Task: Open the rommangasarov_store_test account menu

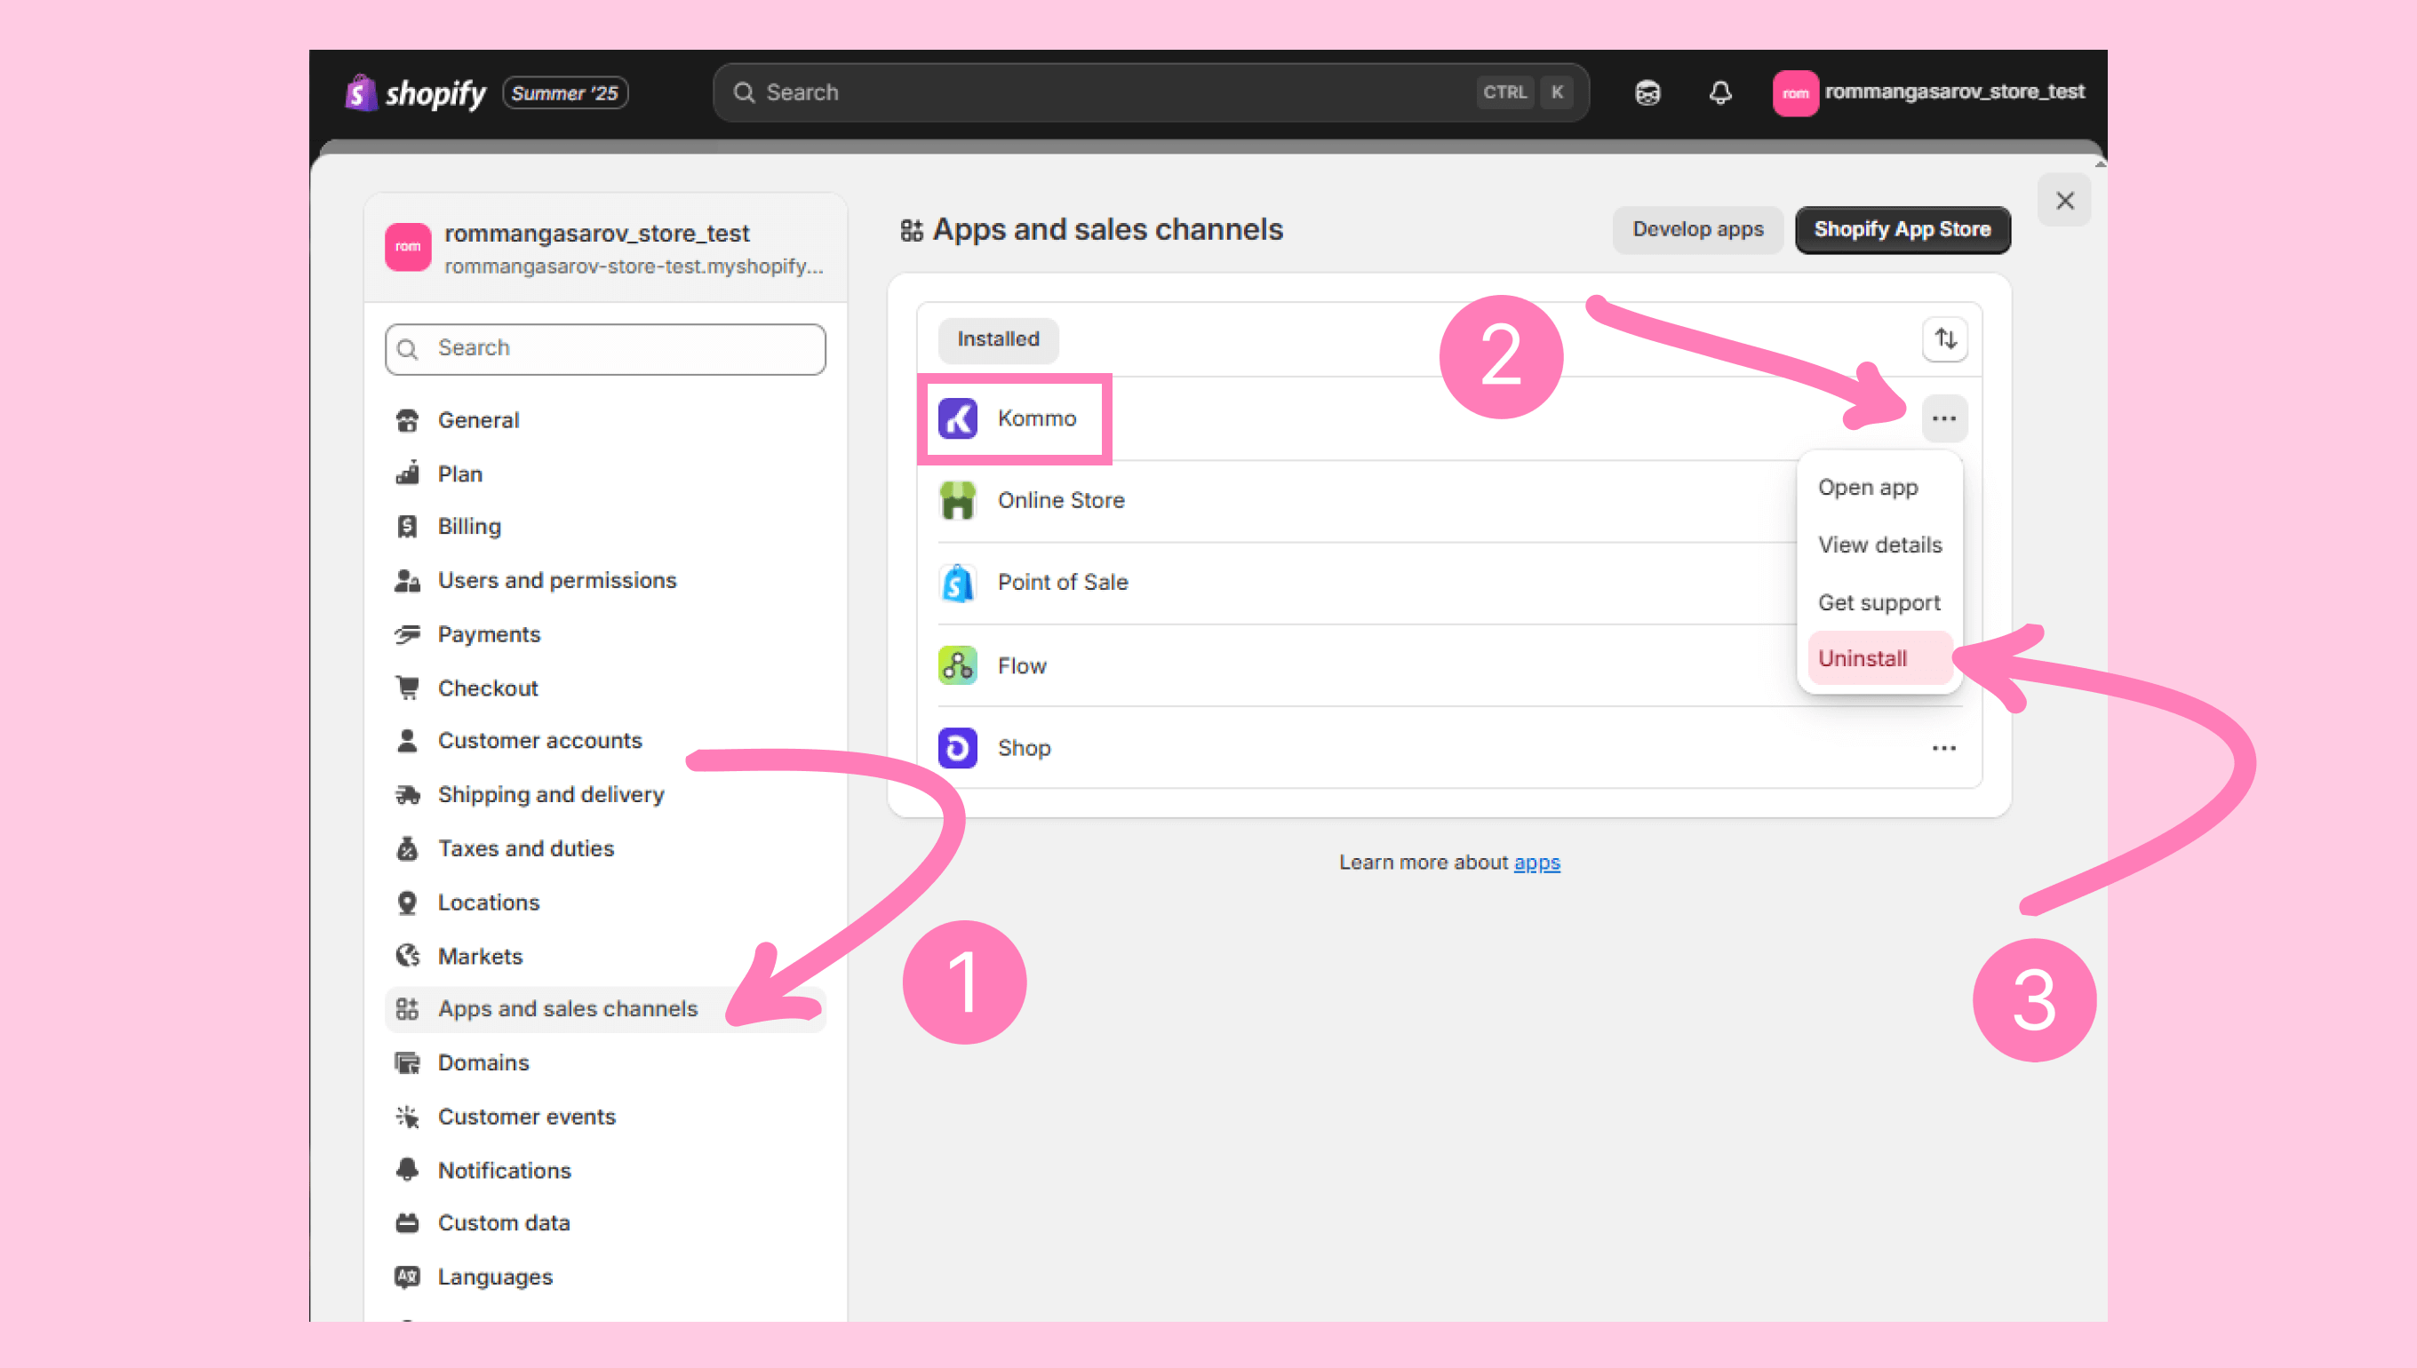Action: point(1927,92)
